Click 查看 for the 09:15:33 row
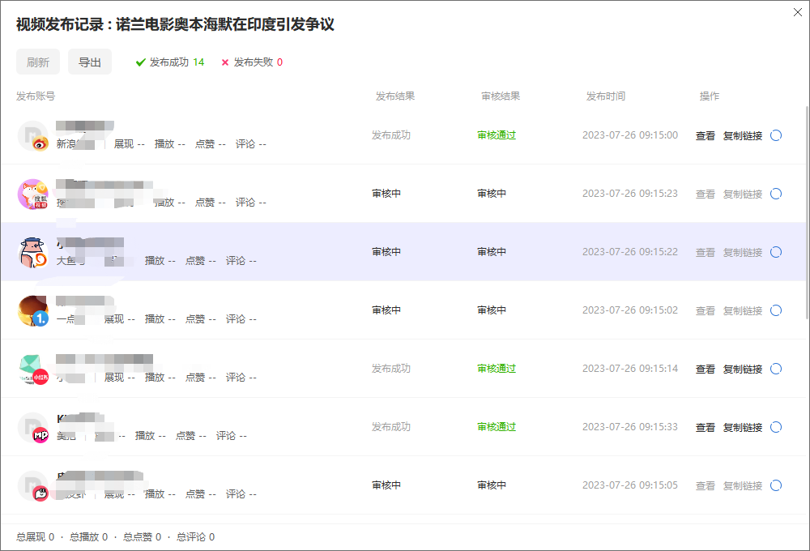 (705, 428)
